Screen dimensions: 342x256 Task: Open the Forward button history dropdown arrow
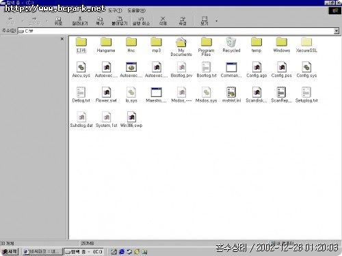point(47,21)
